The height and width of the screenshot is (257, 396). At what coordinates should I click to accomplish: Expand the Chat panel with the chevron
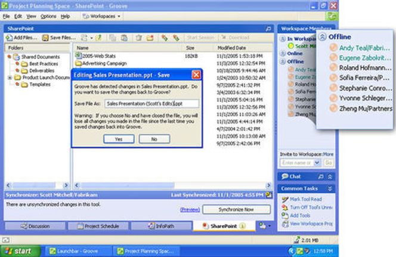(x=330, y=177)
